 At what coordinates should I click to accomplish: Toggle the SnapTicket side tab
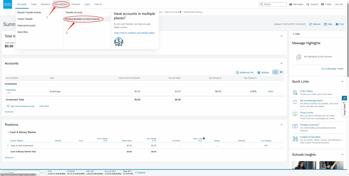coord(344,106)
